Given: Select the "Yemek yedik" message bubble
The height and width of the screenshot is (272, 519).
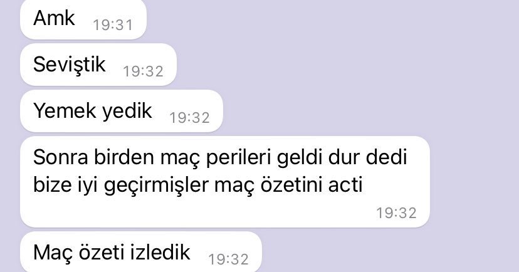Looking at the screenshot, I should 122,111.
